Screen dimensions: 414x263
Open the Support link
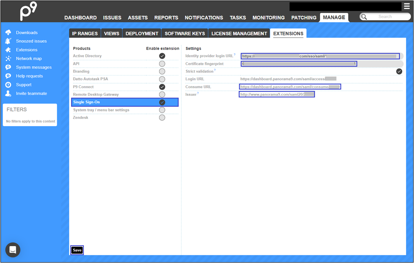pos(24,84)
